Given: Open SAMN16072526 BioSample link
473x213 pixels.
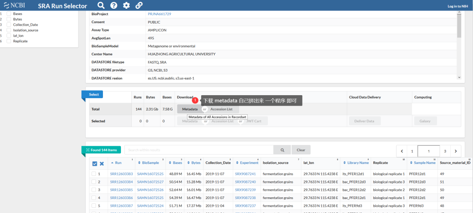Looking at the screenshot, I should 150,189.
